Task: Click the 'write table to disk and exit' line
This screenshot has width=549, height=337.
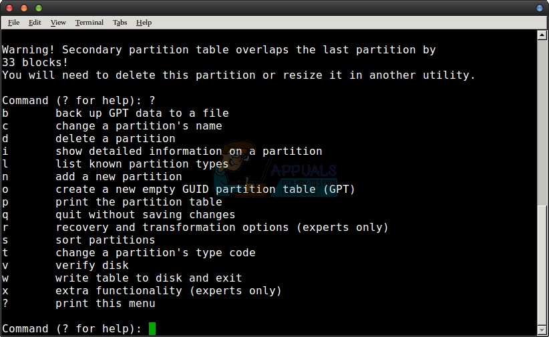Action: 148,278
